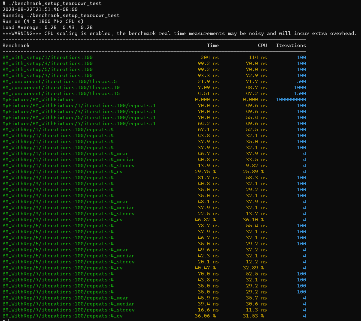Click the BM_concurrent threads:5 benchmark name
Image resolution: width=361 pixels, height=321 pixels.
point(60,81)
